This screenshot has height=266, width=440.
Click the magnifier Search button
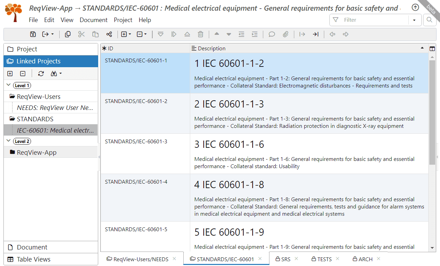(429, 20)
